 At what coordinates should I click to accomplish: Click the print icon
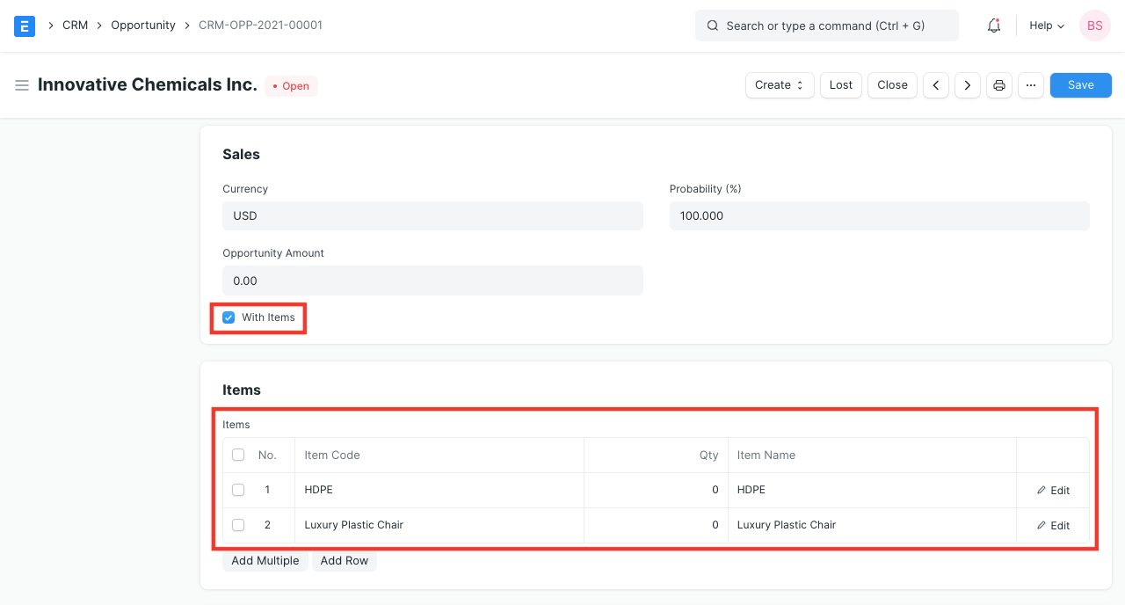pyautogui.click(x=999, y=85)
